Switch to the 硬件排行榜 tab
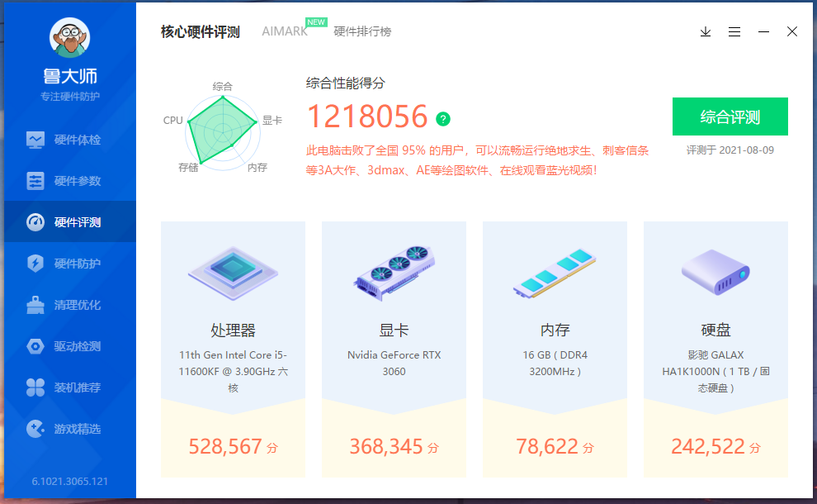Image resolution: width=817 pixels, height=504 pixels. (362, 31)
